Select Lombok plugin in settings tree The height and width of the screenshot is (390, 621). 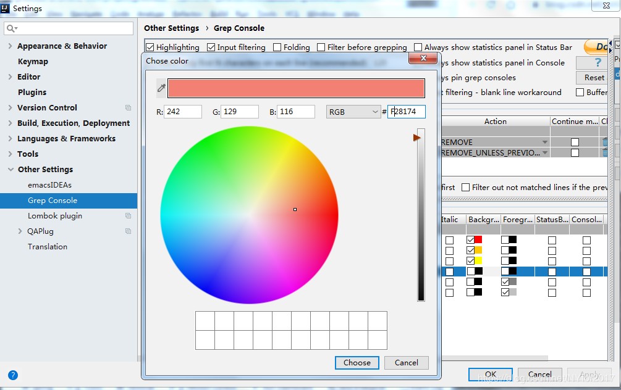tap(55, 215)
